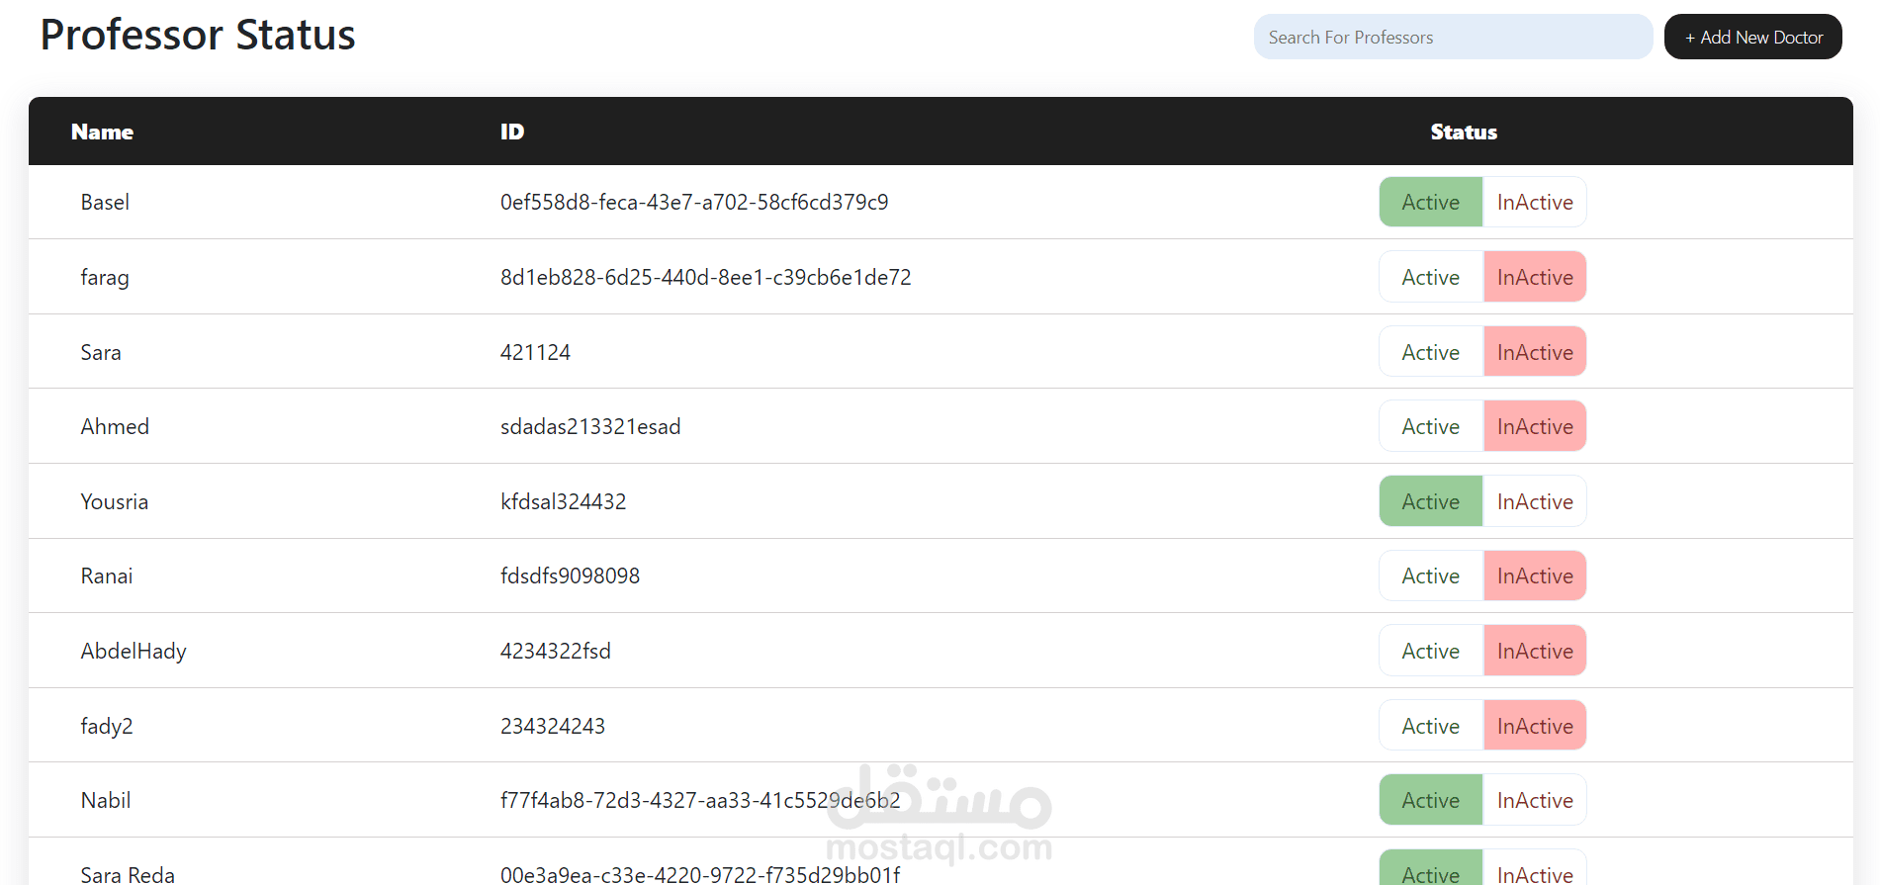This screenshot has width=1880, height=885.
Task: Mark Nabil as InActive
Action: 1535,800
